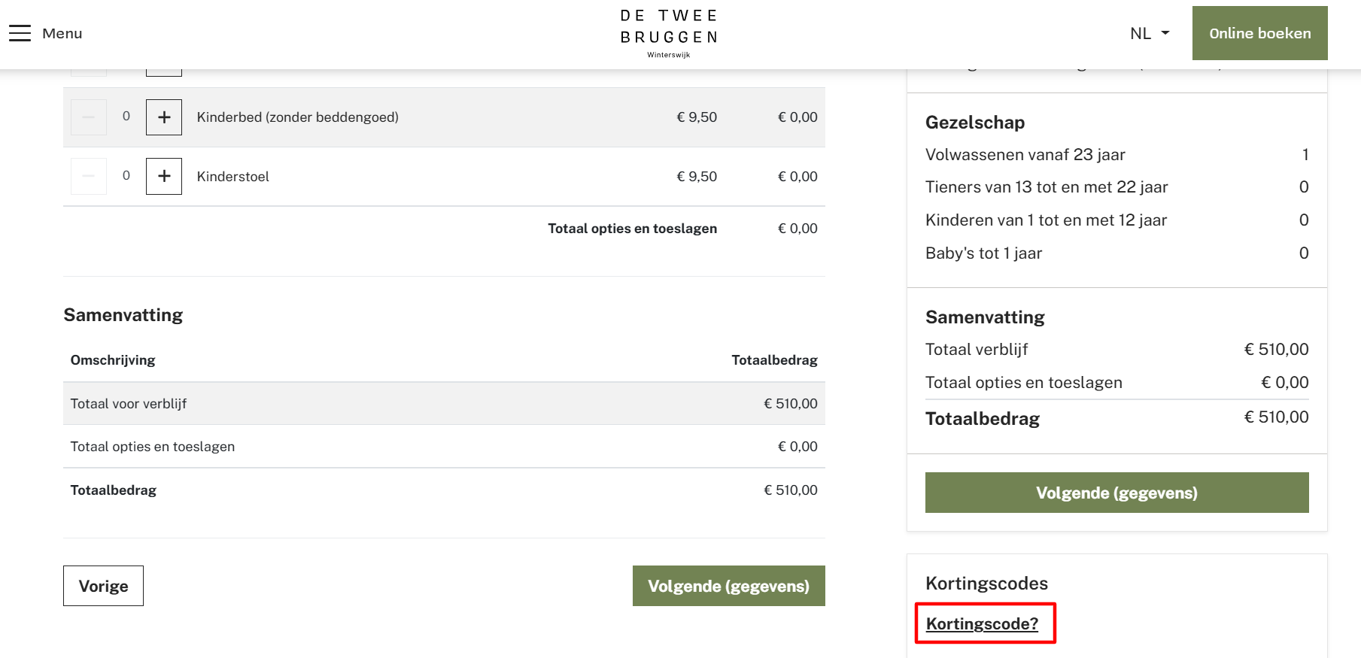Go back with the Vorige button
Image resolution: width=1361 pixels, height=658 pixels.
(x=103, y=586)
